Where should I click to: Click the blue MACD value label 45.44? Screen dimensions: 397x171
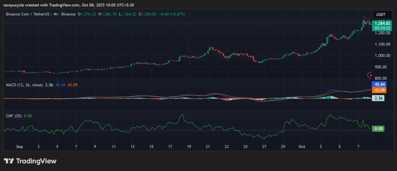(x=378, y=84)
